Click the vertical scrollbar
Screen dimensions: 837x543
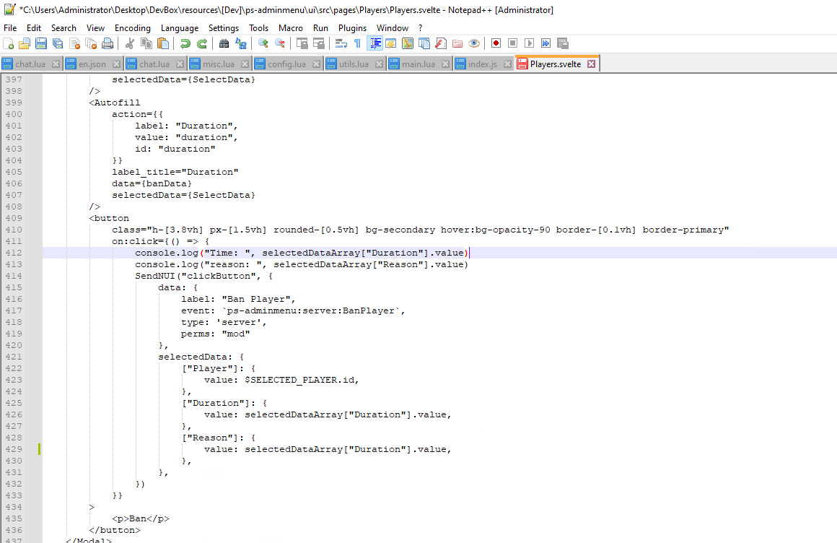[x=832, y=217]
